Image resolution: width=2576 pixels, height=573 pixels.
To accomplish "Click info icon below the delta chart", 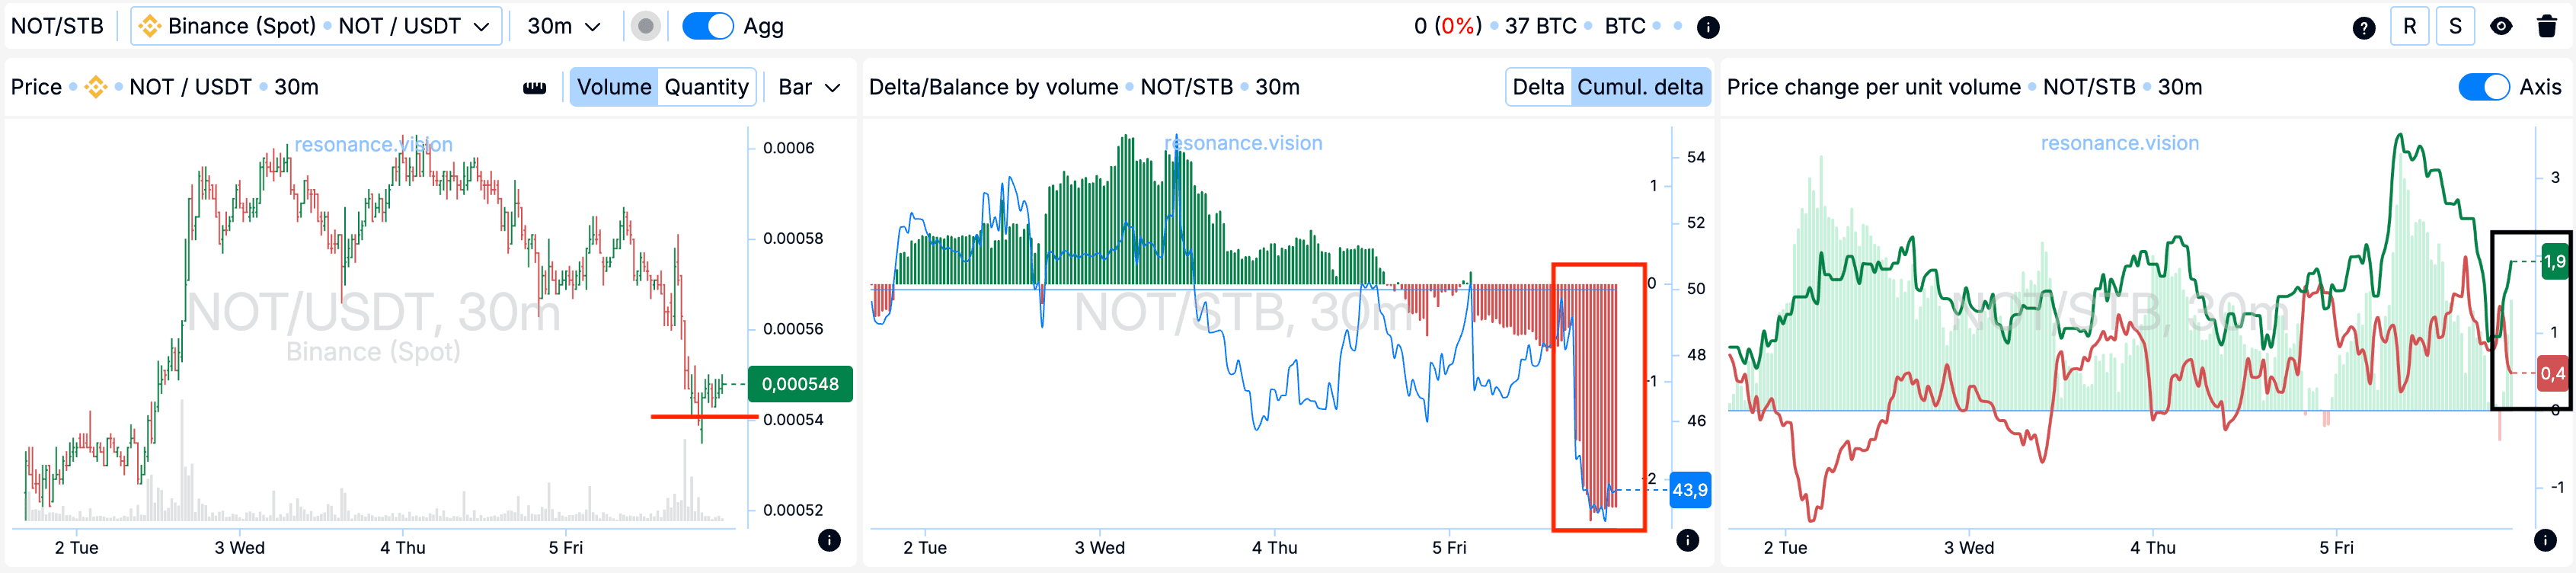I will 1687,540.
